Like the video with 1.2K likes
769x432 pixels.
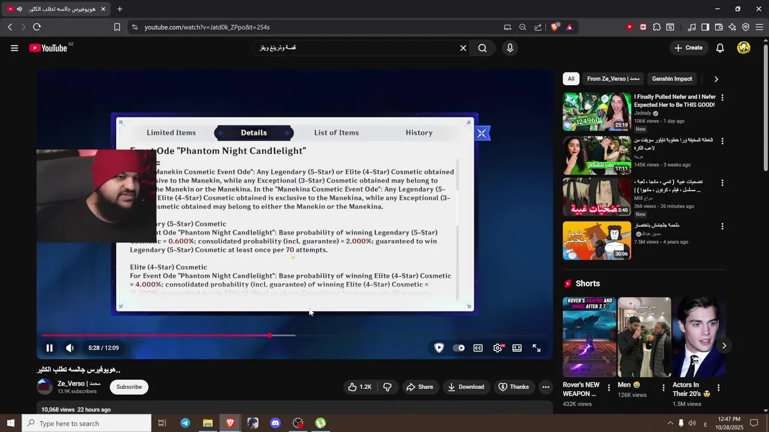(359, 387)
